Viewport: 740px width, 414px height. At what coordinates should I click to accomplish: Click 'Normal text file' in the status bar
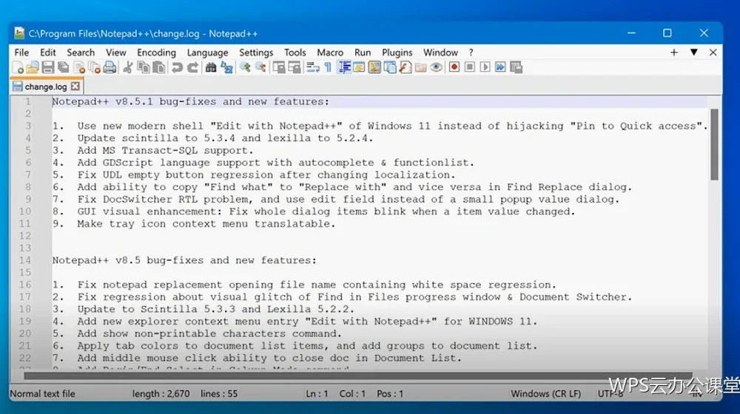42,394
